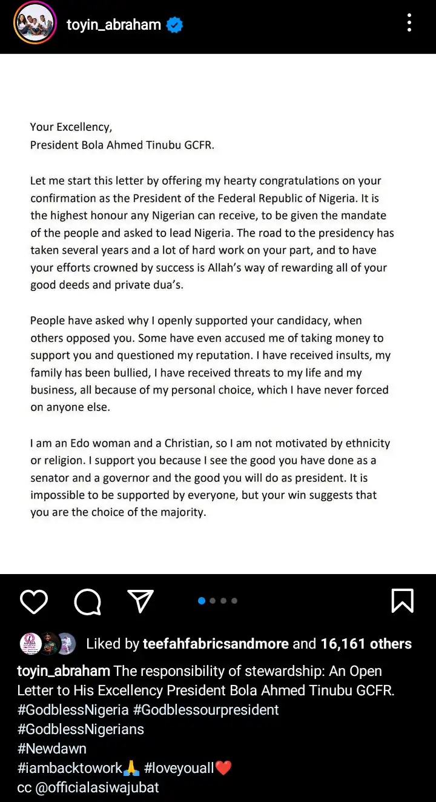436x802 pixels.
Task: Tap the blue verified badge
Action: coord(175,25)
